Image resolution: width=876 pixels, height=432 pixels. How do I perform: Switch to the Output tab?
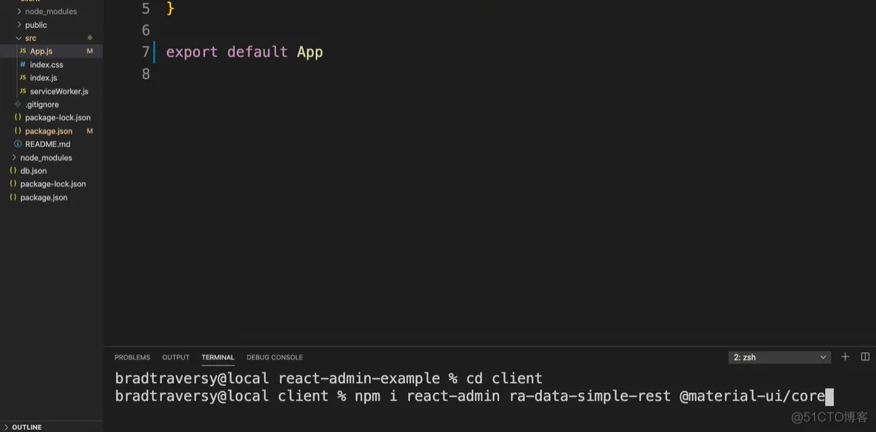176,357
